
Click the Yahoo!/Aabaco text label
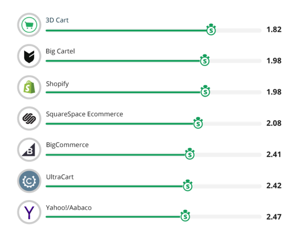[69, 208]
